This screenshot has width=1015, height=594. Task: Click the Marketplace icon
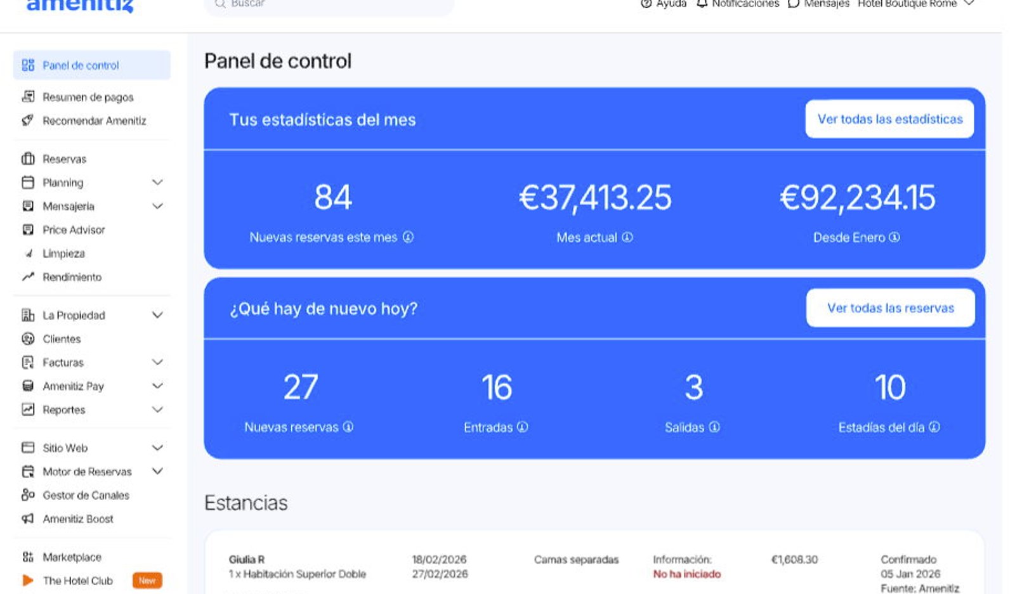click(28, 557)
